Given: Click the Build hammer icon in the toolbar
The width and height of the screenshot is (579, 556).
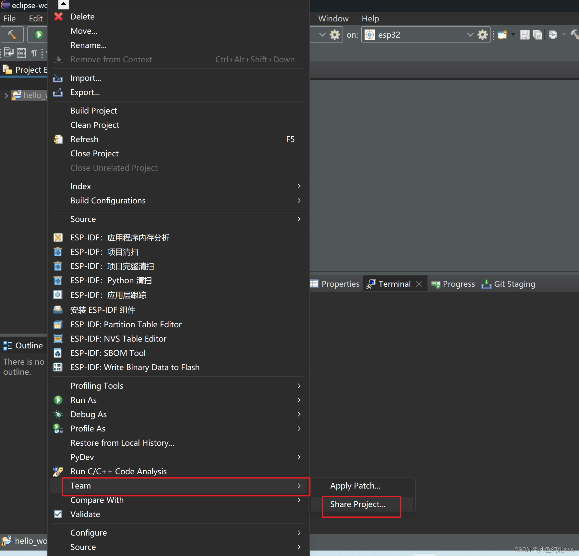Looking at the screenshot, I should point(12,34).
